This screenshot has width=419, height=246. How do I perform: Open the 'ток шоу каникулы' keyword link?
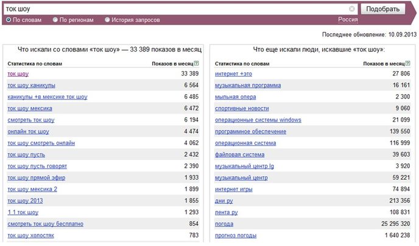pos(31,85)
